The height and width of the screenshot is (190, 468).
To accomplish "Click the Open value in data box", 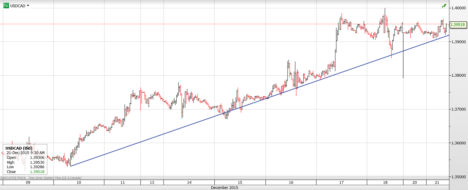I will (37, 158).
